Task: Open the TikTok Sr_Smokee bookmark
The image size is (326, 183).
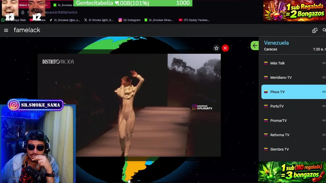Action: [x=65, y=20]
